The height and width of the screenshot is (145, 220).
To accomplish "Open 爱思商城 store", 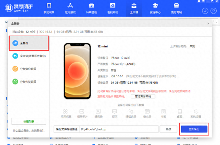I will [x=176, y=8].
